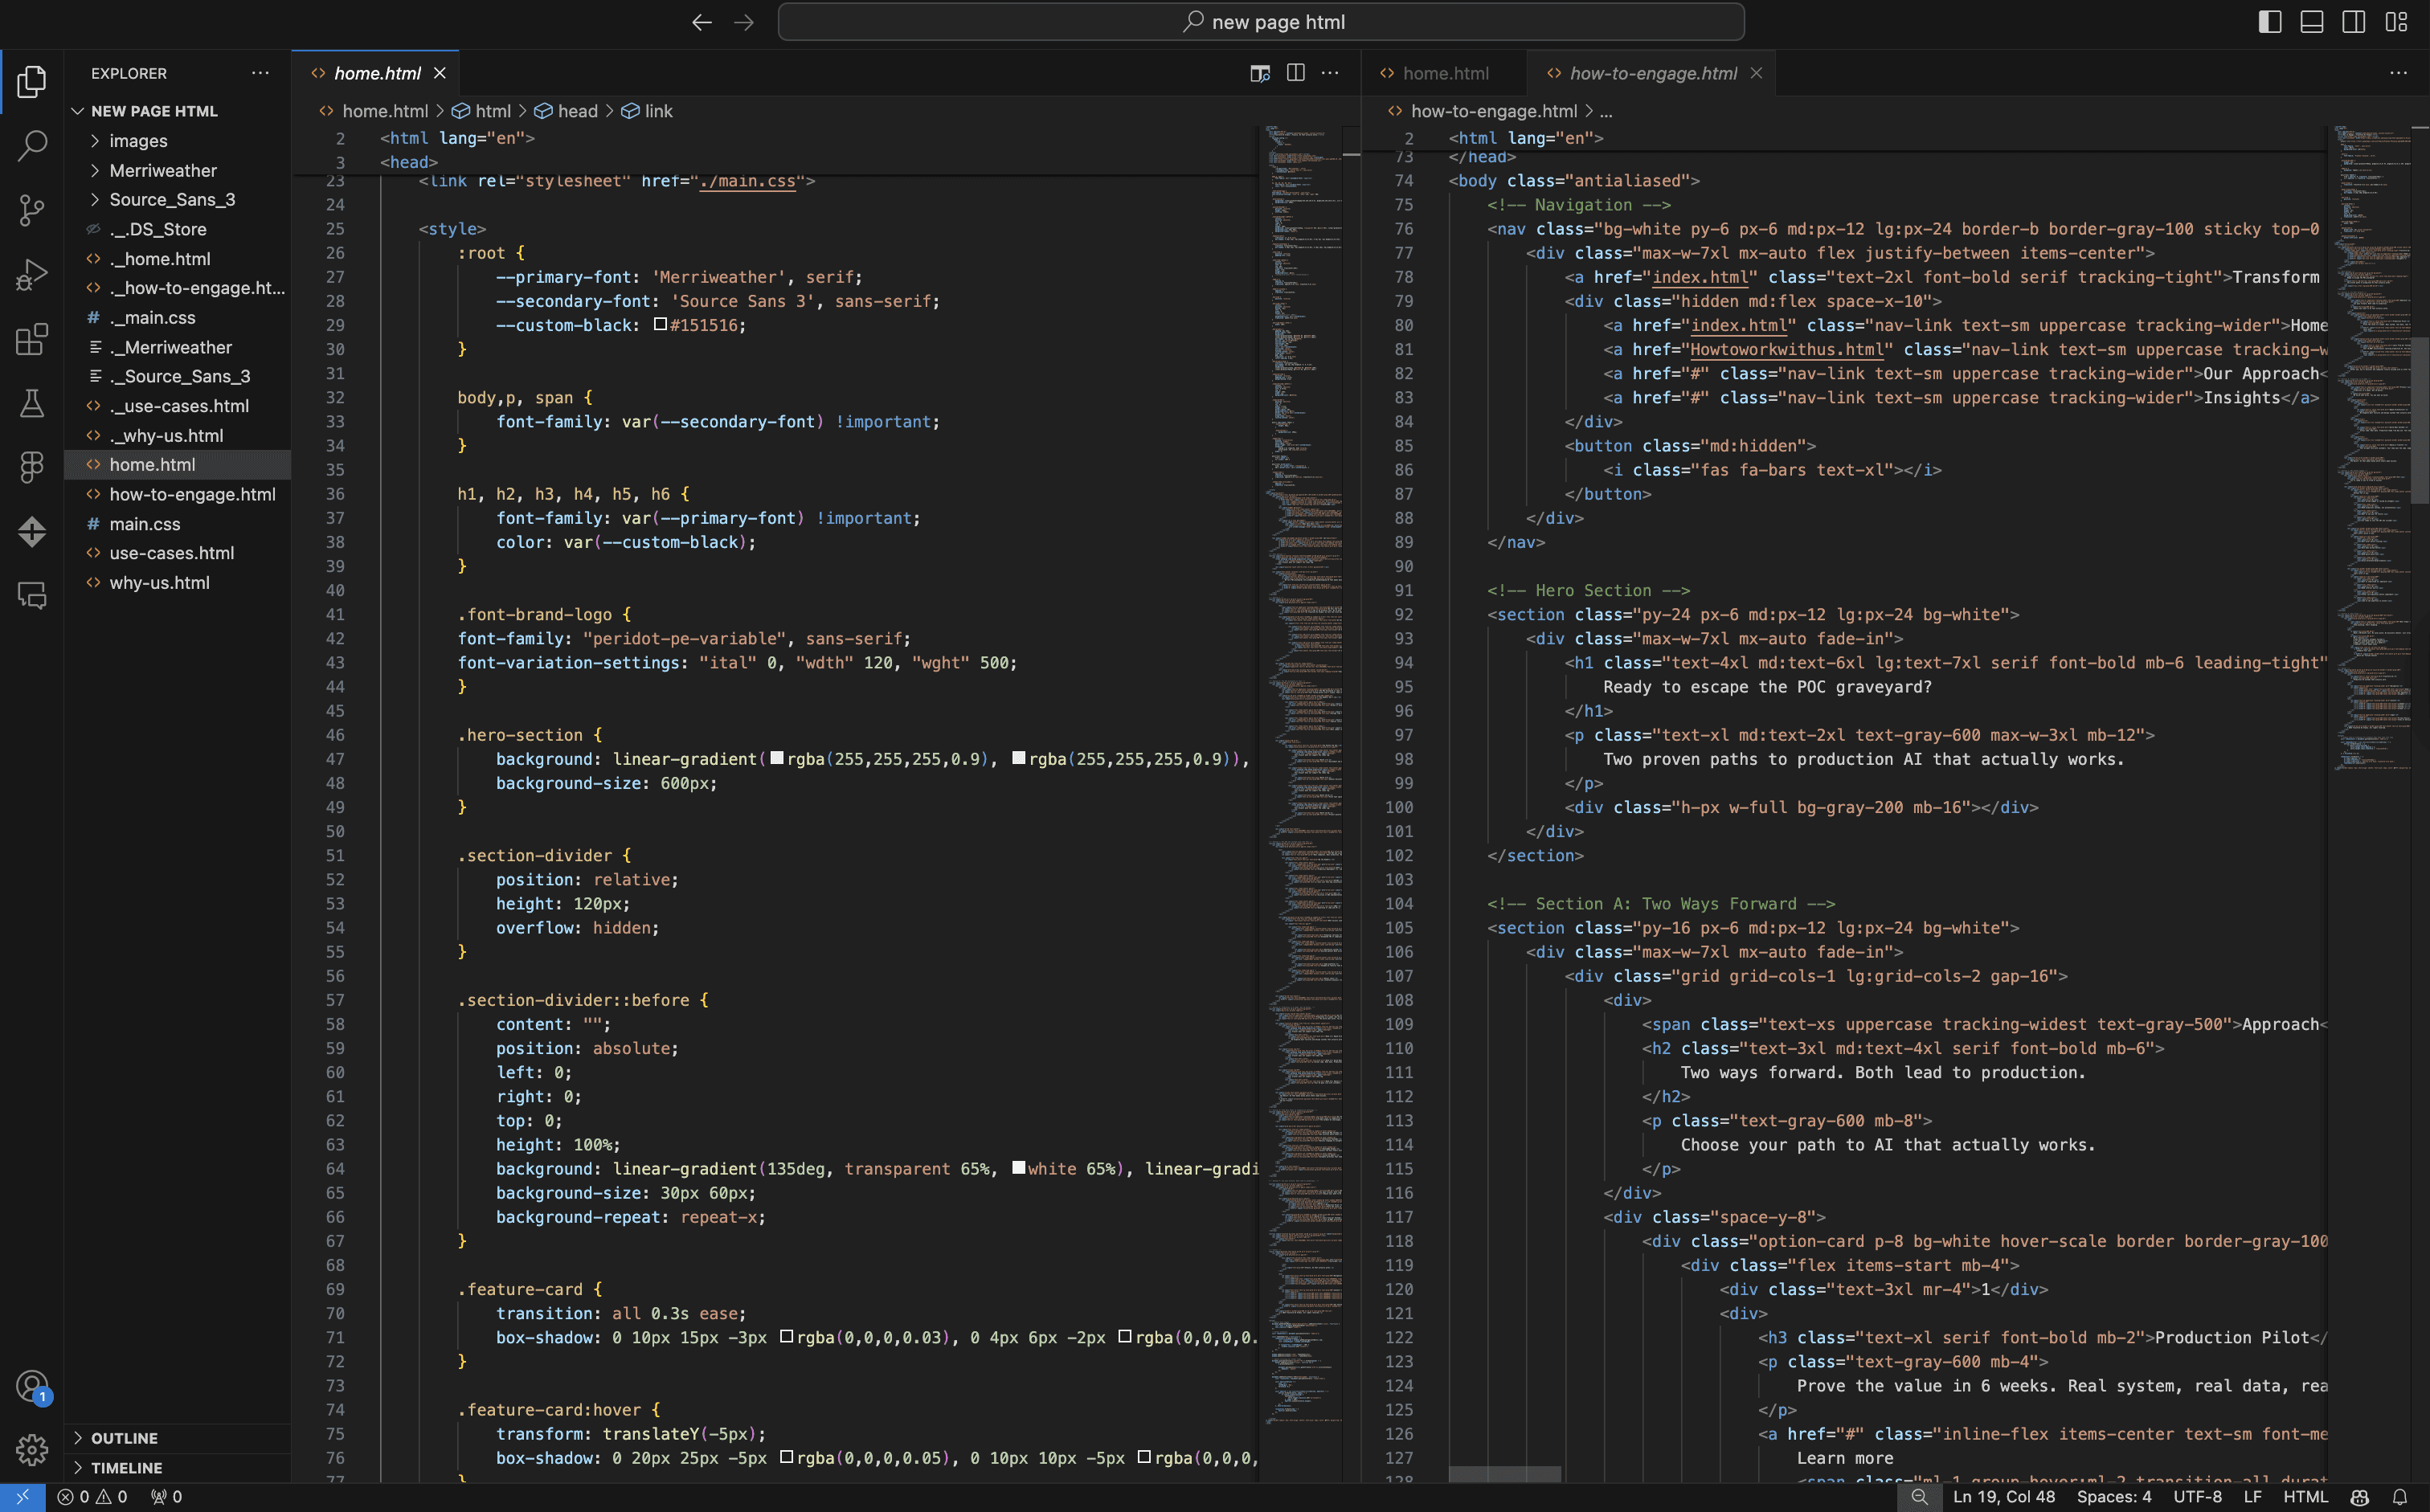Open the Extensions view

32,339
